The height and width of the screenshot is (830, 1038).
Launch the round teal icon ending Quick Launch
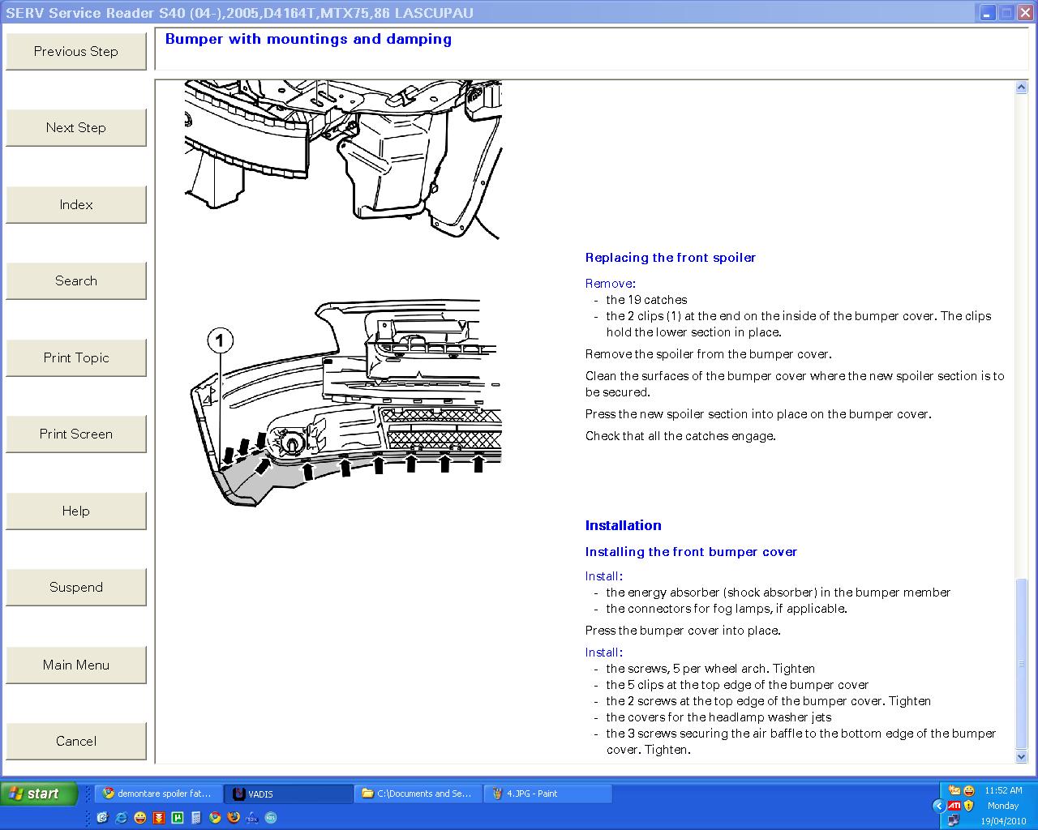(x=271, y=817)
